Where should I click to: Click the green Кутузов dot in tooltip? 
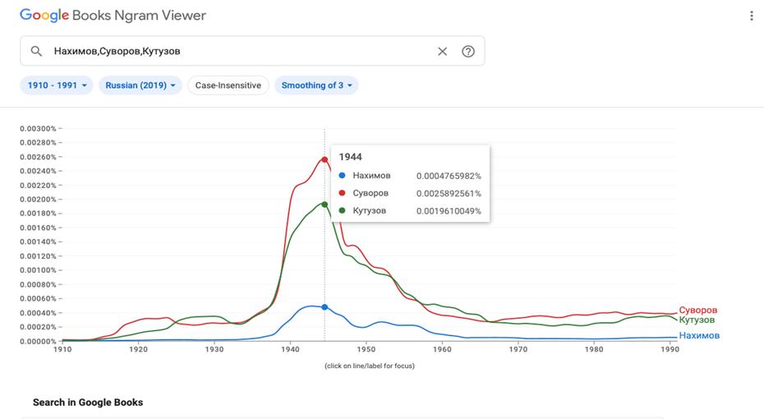[342, 210]
